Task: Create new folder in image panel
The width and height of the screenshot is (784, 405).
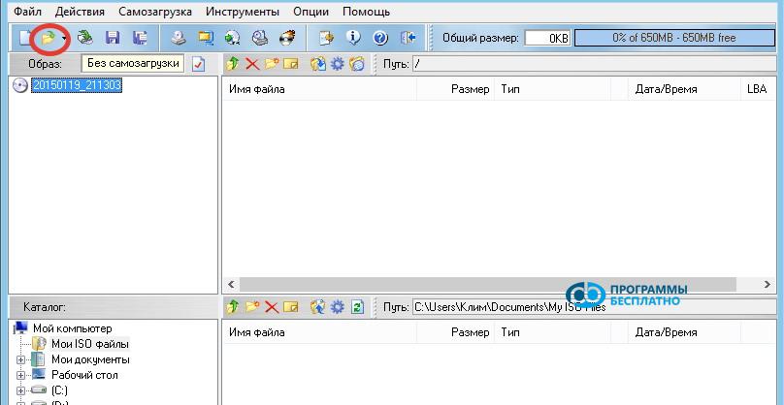Action: tap(272, 64)
